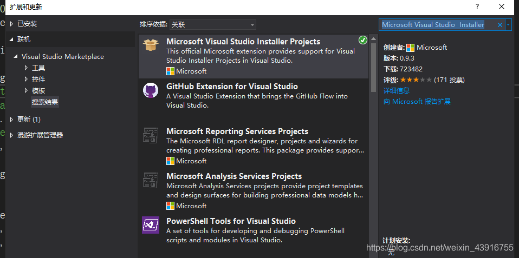519x258 pixels.
Task: Click 向 Microsoft 报告扩展 link
Action: [x=417, y=102]
